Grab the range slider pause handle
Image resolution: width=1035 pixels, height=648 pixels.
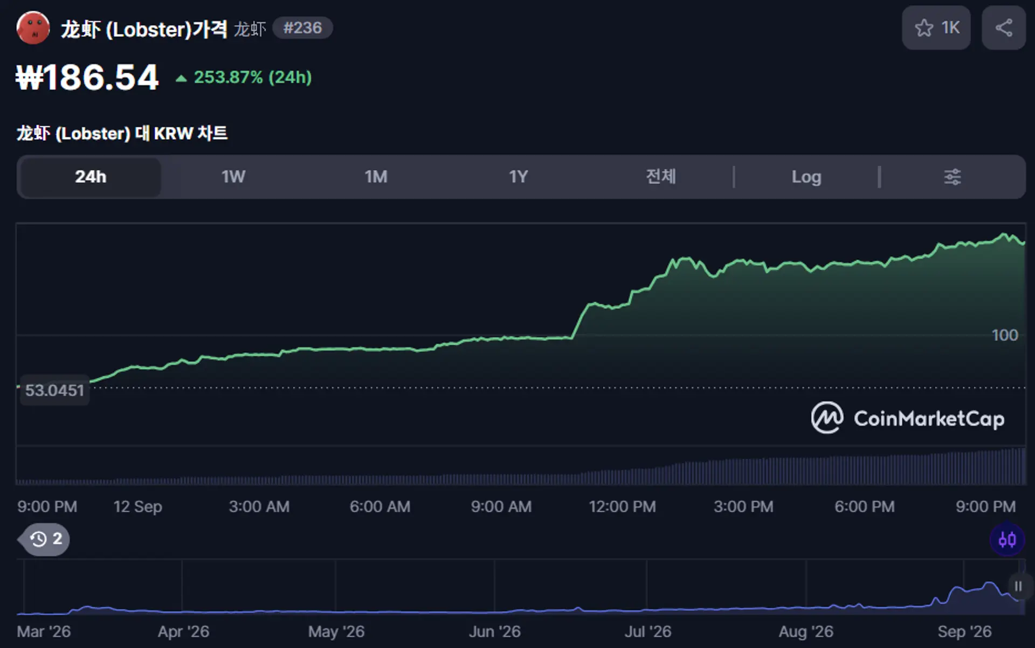(x=1018, y=586)
